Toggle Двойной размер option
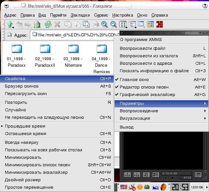This screenshot has height=192, width=209. (x=57, y=180)
